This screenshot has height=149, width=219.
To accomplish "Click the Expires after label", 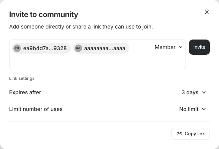I will (25, 92).
